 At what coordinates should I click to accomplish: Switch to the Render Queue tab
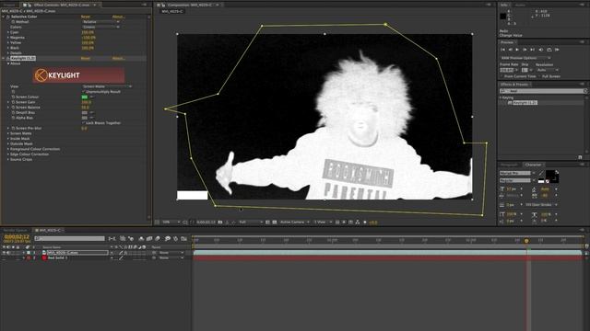(16, 230)
